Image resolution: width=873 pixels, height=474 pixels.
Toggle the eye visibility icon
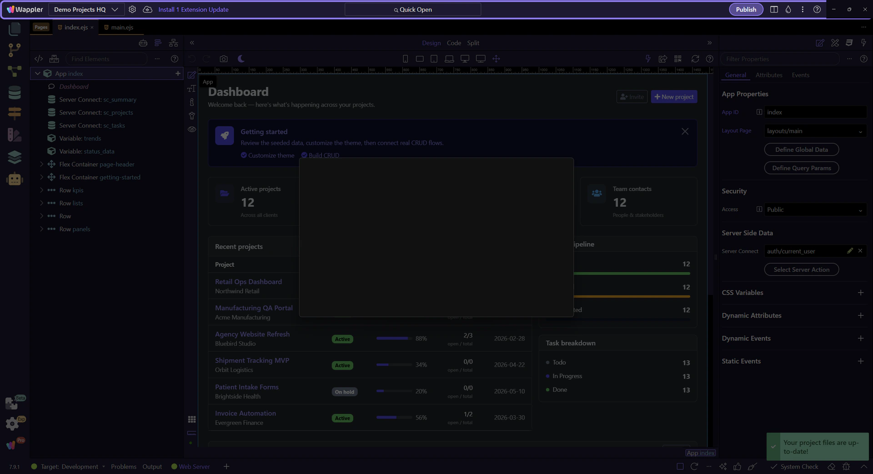click(x=192, y=130)
